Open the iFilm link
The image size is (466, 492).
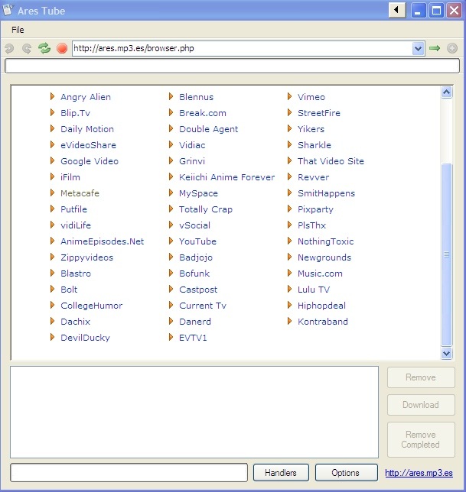pos(70,177)
